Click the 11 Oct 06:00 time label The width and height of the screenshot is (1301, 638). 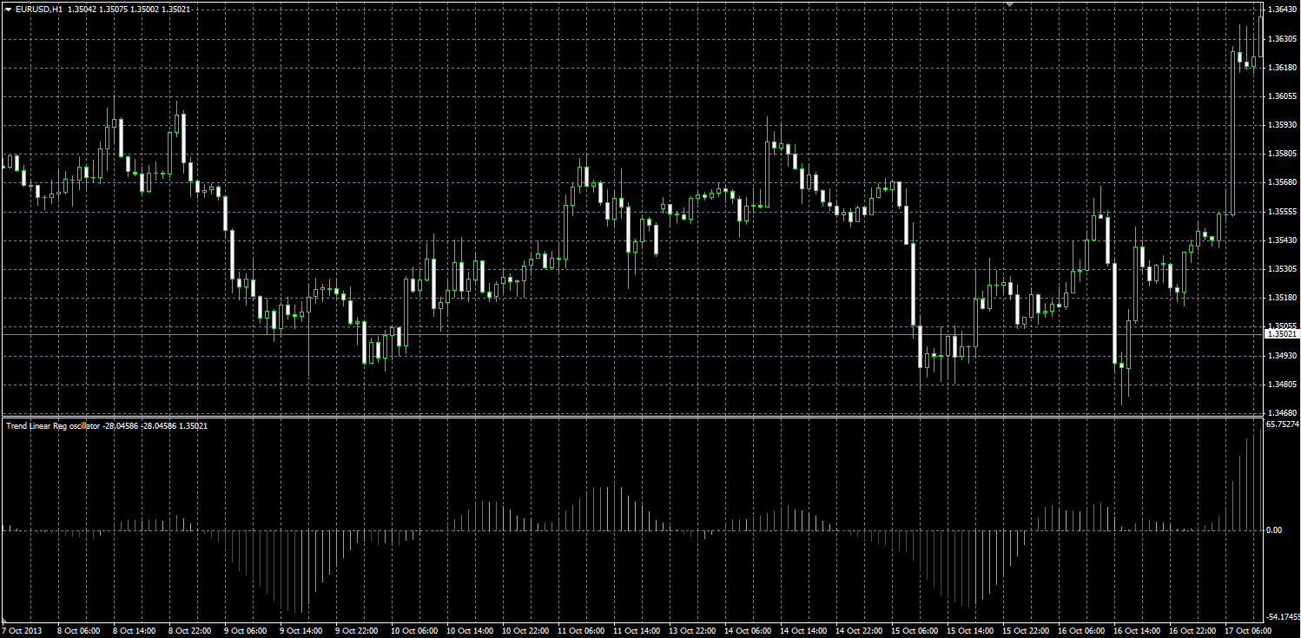[580, 631]
